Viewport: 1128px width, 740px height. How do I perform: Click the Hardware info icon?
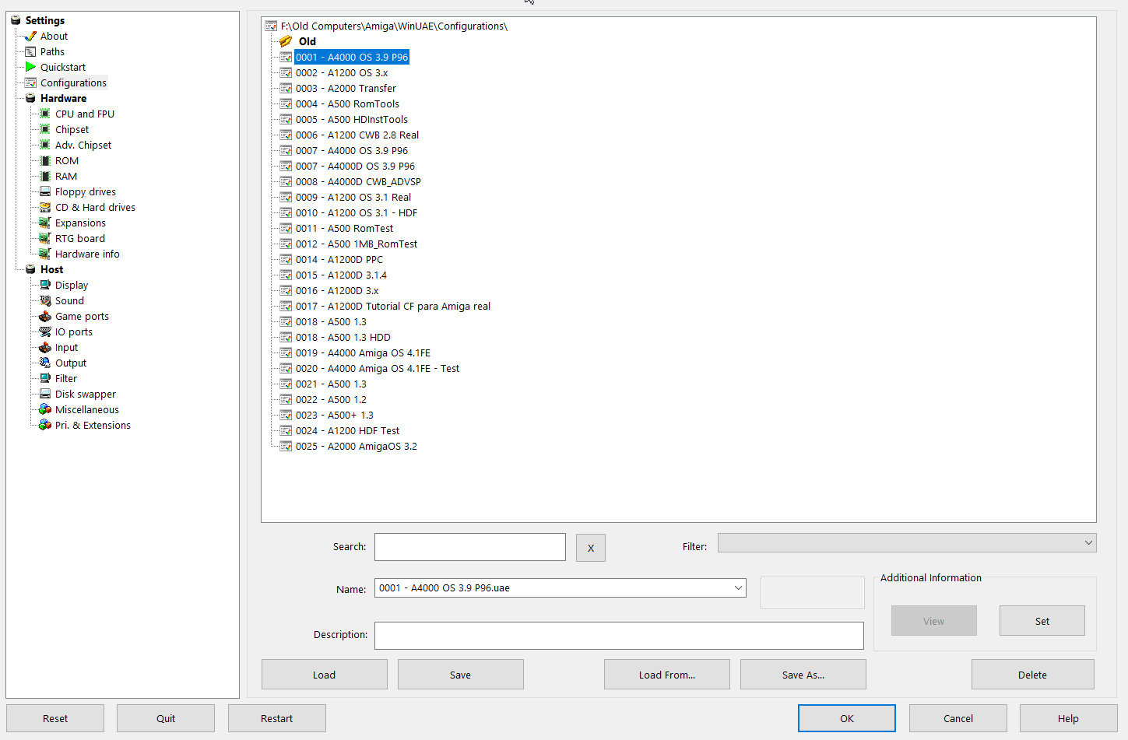tap(45, 254)
